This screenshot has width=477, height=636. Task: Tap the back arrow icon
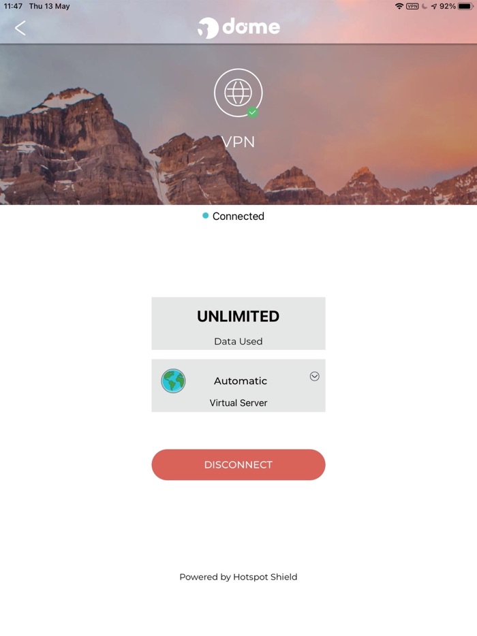[20, 28]
